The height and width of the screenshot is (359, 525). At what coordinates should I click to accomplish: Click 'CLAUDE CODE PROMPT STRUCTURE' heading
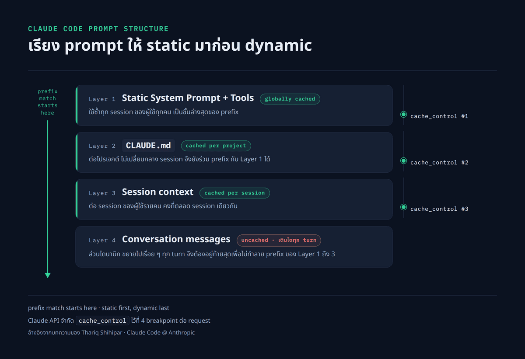(x=98, y=29)
